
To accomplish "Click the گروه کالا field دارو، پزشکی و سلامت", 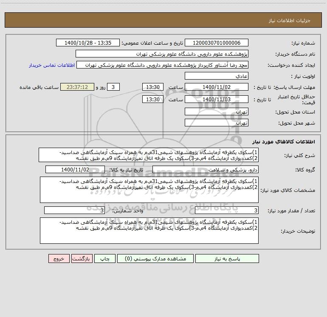I will (x=206, y=169).
